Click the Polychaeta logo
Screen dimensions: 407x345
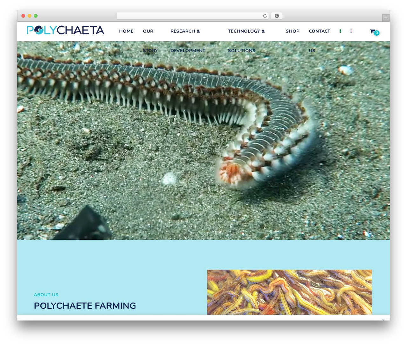[66, 30]
